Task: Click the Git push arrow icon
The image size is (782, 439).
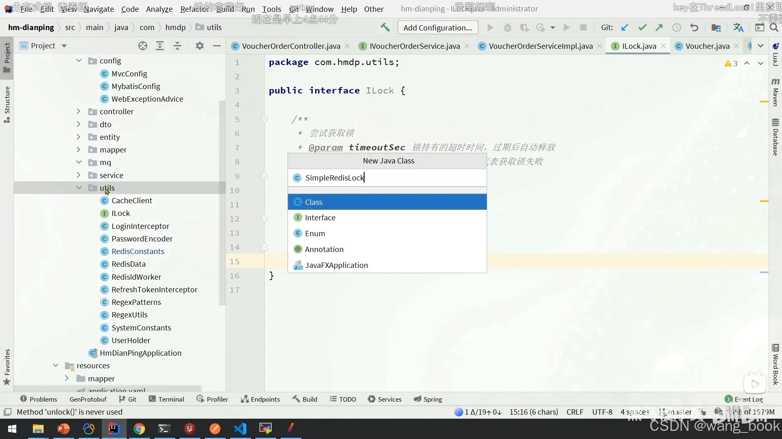Action: (659, 27)
